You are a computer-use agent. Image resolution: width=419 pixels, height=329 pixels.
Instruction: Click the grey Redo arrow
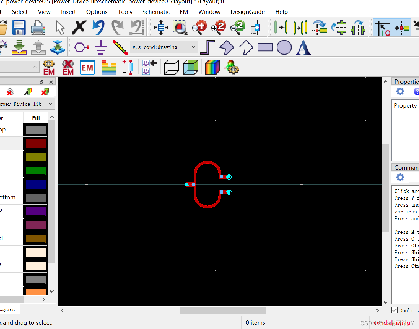117,28
